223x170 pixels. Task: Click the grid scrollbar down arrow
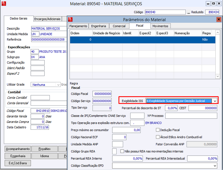[218, 76]
